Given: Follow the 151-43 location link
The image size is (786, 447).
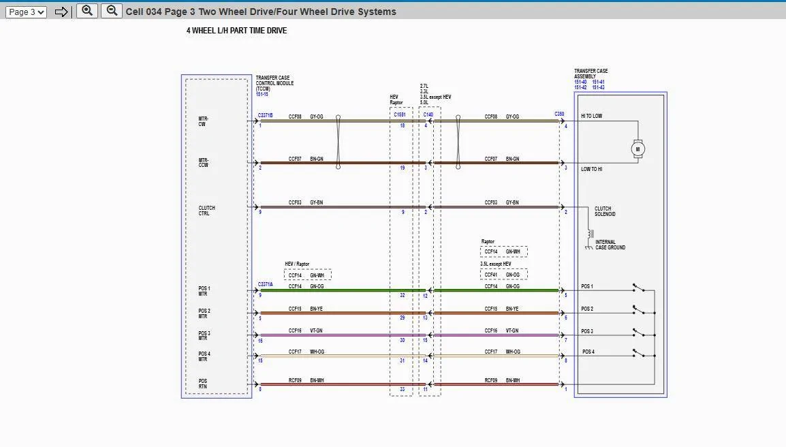Looking at the screenshot, I should pyautogui.click(x=598, y=87).
